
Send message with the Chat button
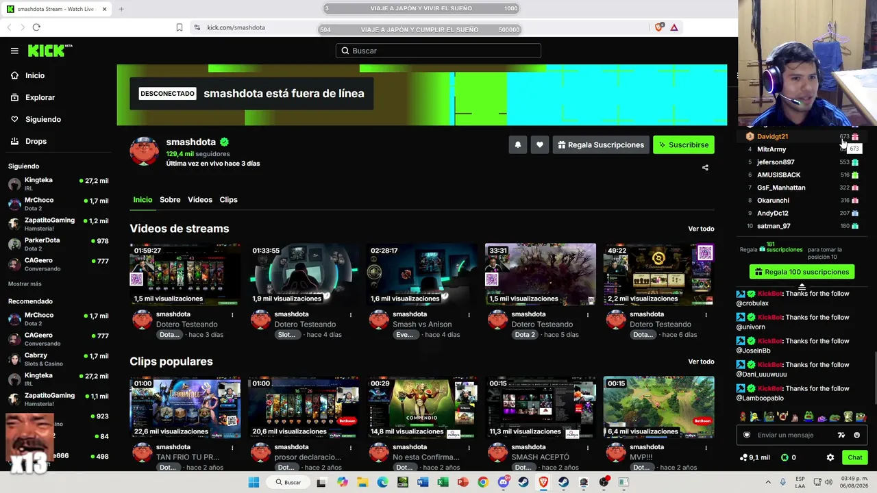point(854,457)
